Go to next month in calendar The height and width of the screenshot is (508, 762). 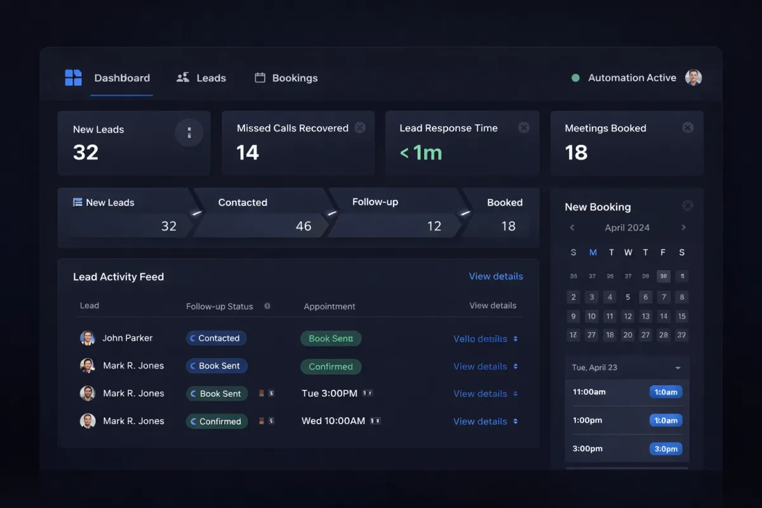coord(683,227)
